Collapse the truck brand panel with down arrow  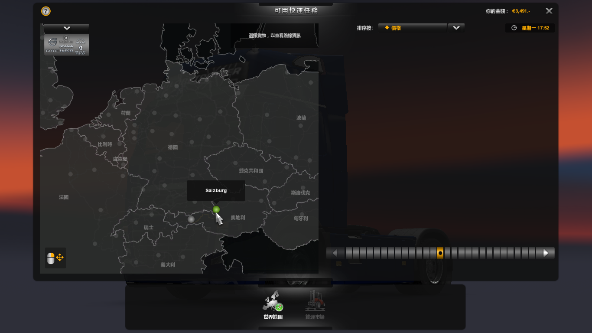[x=67, y=28]
